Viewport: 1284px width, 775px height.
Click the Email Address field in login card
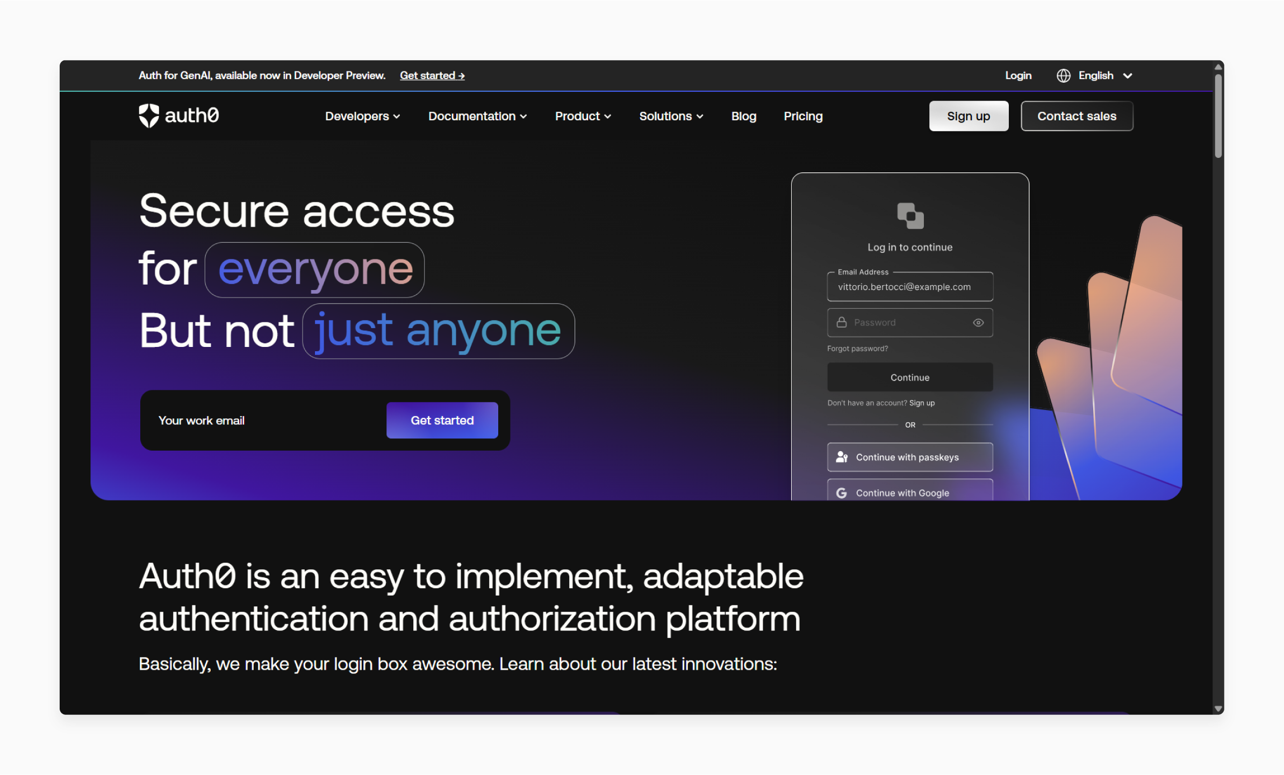[x=910, y=287]
